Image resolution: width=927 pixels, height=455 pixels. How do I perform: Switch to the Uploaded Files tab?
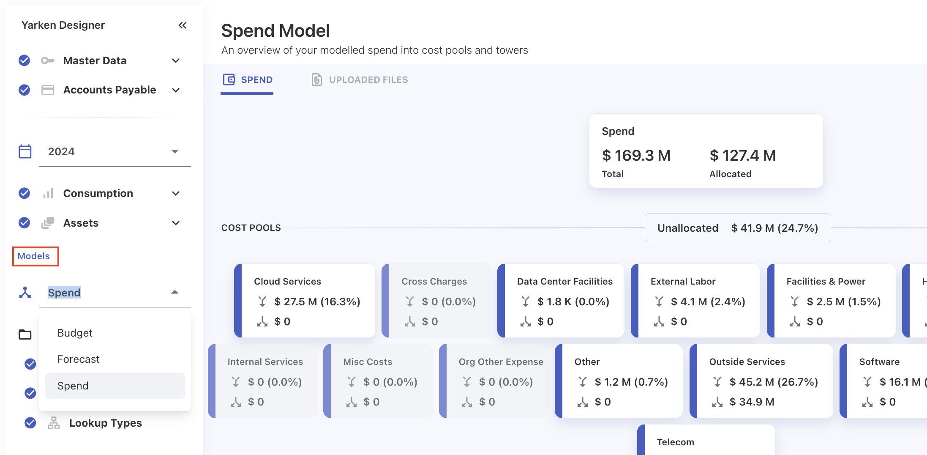360,80
